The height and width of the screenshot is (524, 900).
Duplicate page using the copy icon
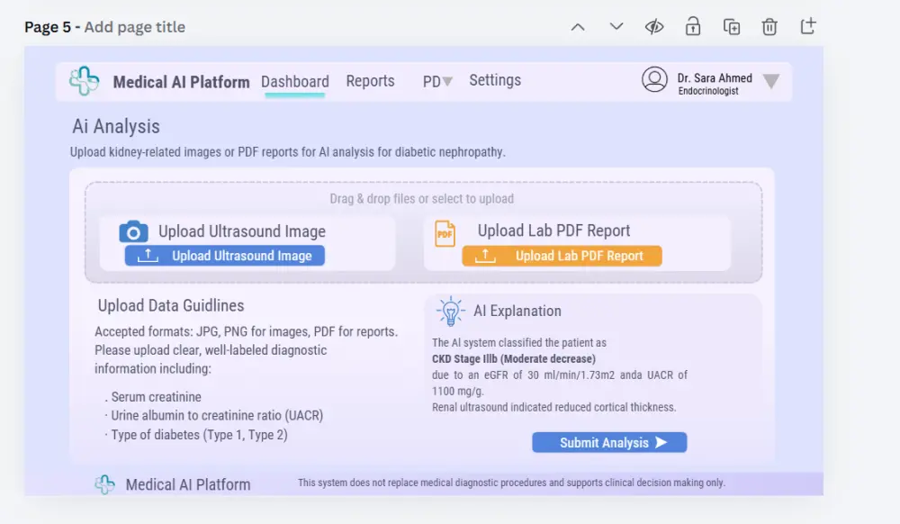click(x=732, y=27)
